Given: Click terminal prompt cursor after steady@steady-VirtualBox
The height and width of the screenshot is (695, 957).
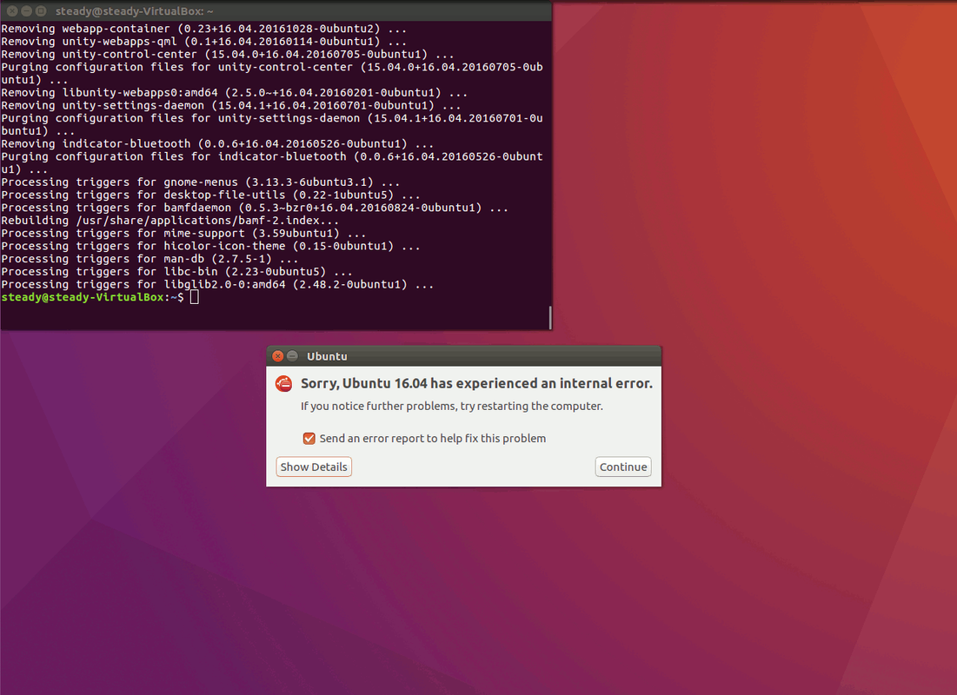Looking at the screenshot, I should [194, 297].
